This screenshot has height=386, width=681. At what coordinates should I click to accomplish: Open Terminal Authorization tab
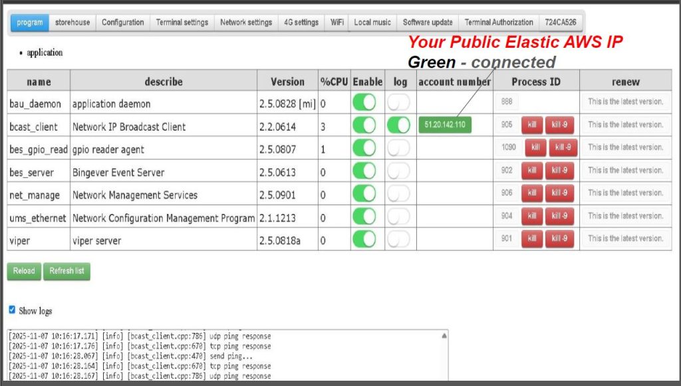click(499, 23)
